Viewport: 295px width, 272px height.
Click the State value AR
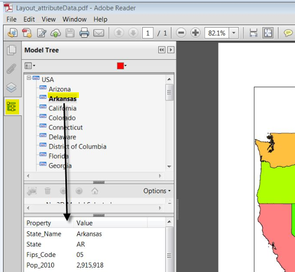81,244
